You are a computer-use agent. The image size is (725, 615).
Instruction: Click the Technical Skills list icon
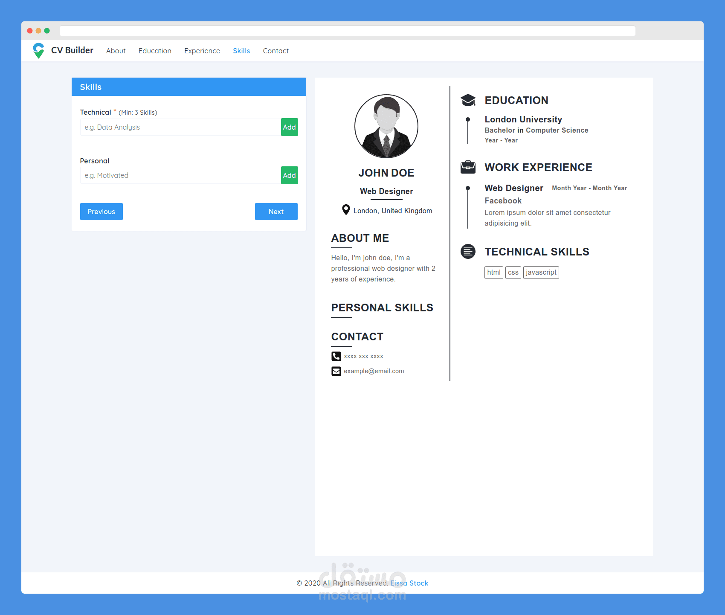468,252
